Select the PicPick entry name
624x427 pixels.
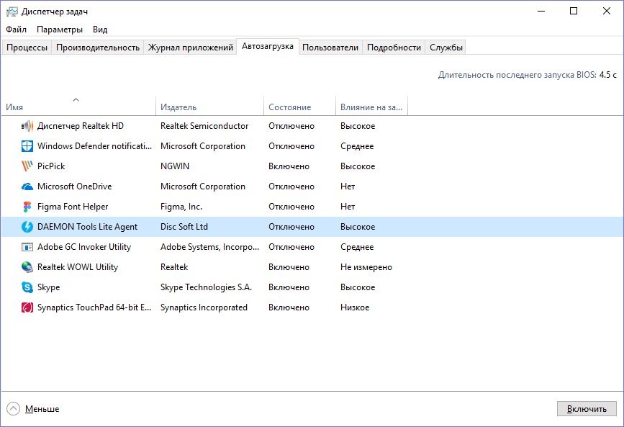point(51,166)
